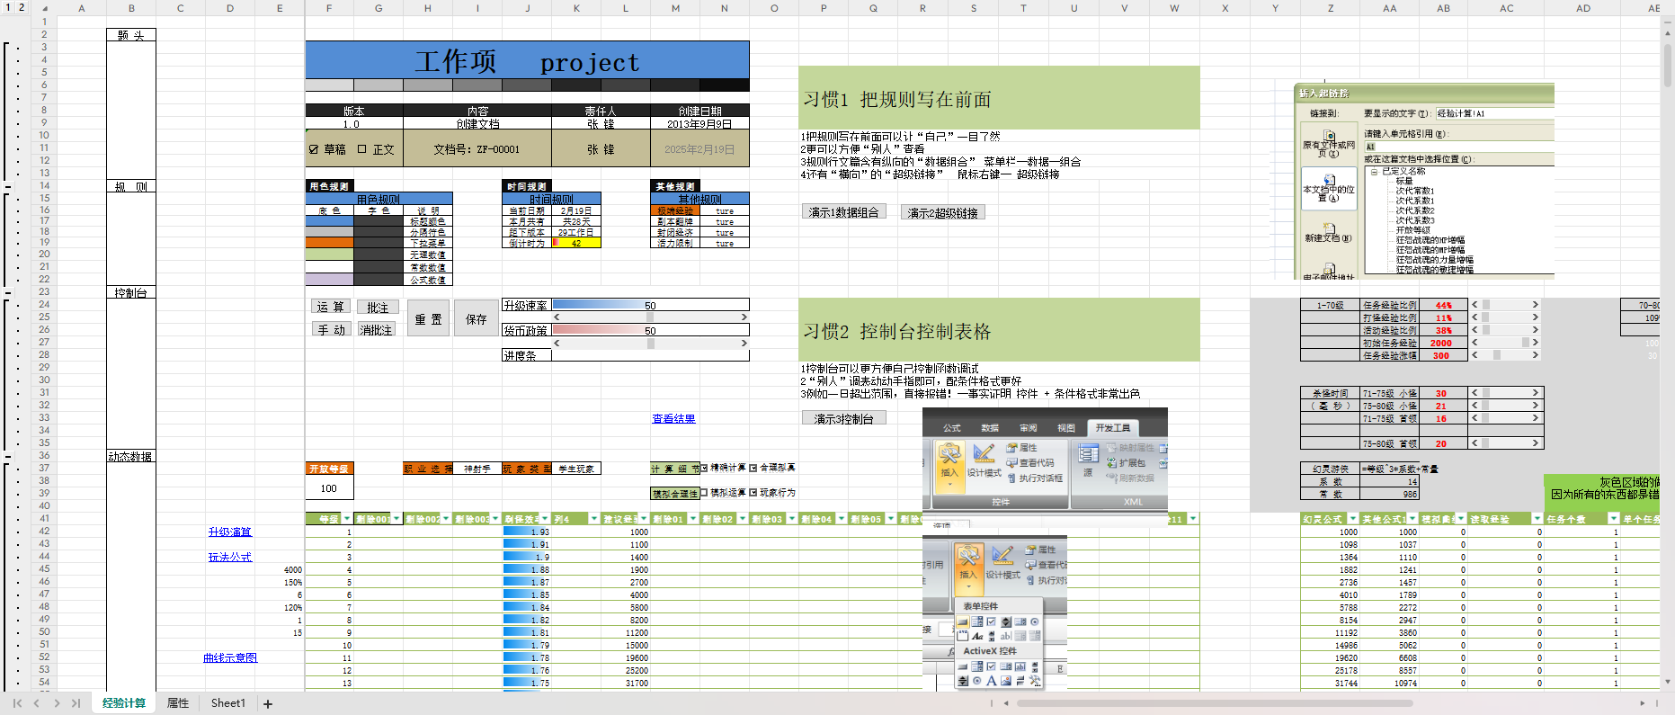The width and height of the screenshot is (1675, 715).
Task: Jump to the last sheet tab arrow
Action: [x=76, y=703]
